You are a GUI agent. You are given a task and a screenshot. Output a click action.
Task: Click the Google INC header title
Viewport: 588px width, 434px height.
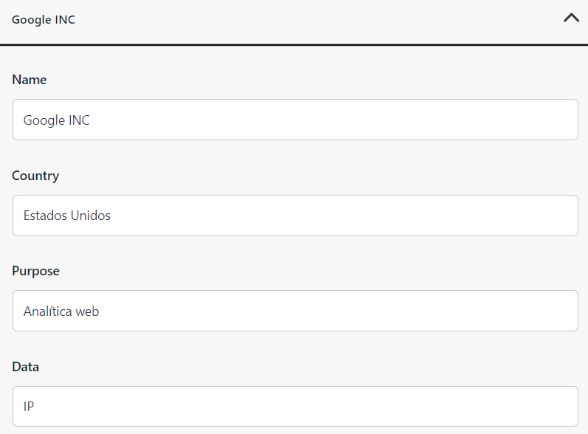[x=44, y=19]
